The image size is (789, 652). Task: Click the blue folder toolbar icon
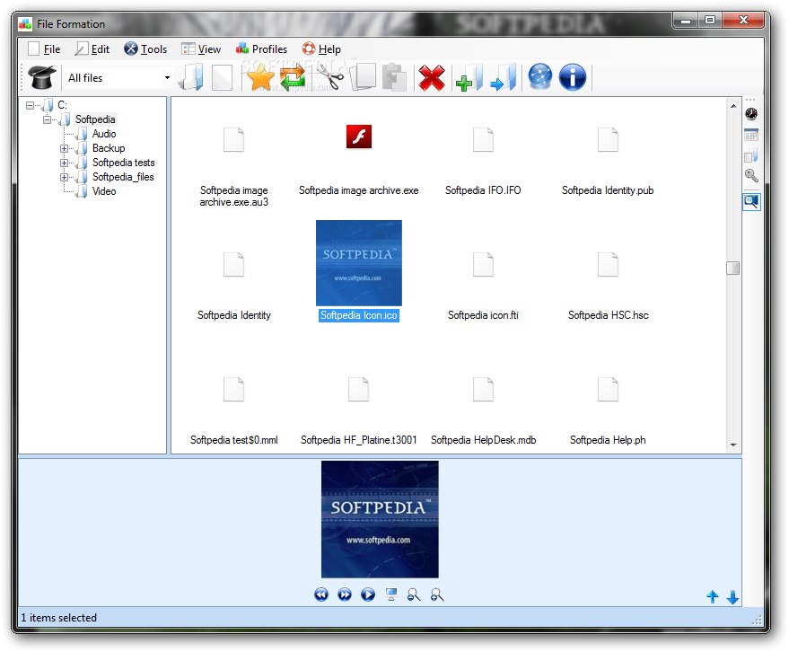click(x=192, y=77)
